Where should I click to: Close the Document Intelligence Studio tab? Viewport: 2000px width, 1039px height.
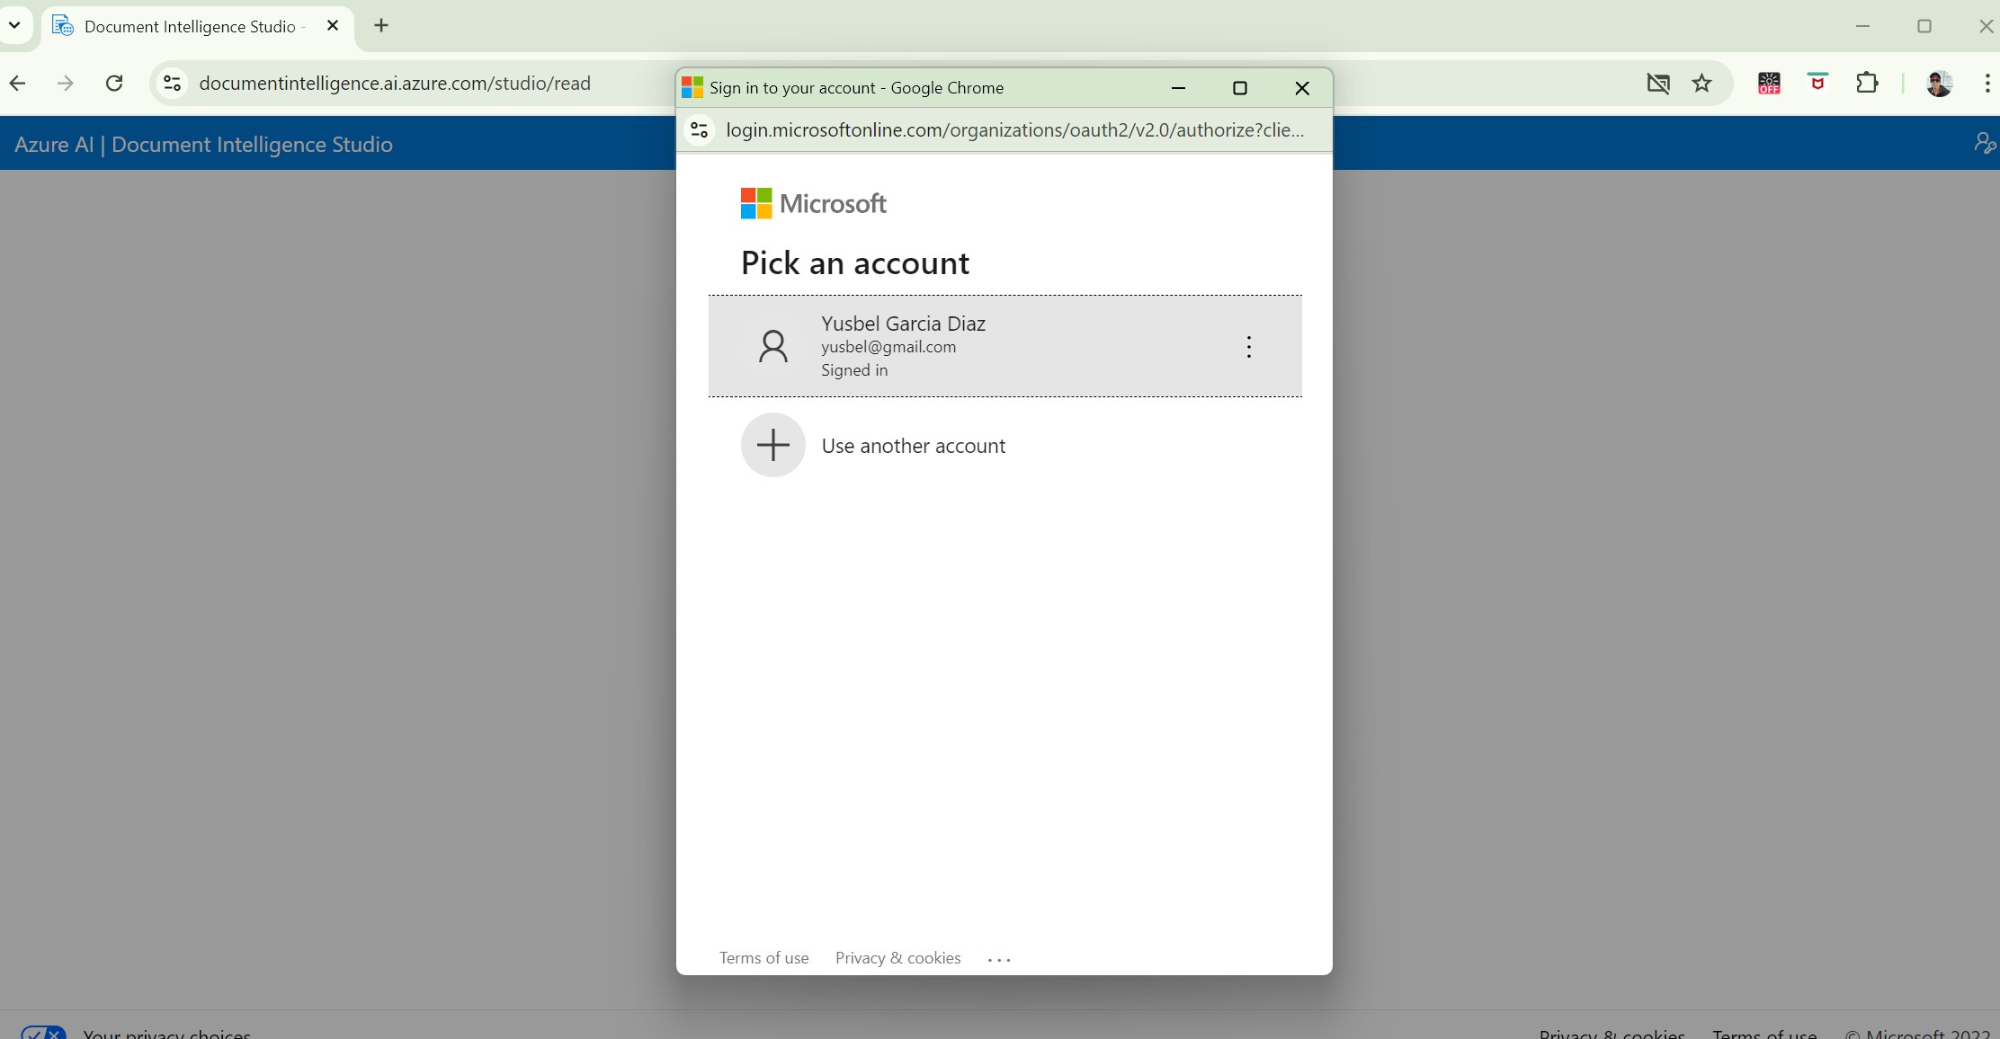point(333,26)
